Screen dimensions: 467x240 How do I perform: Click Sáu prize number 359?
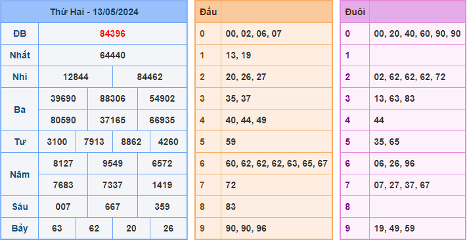tap(162, 207)
